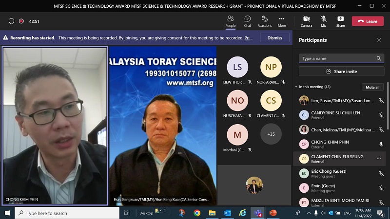Open More actions menu
390x219 pixels.
[282, 21]
